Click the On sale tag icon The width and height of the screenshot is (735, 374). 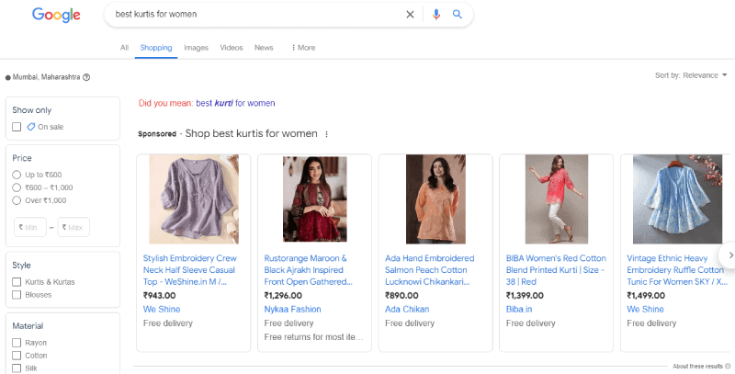click(31, 127)
